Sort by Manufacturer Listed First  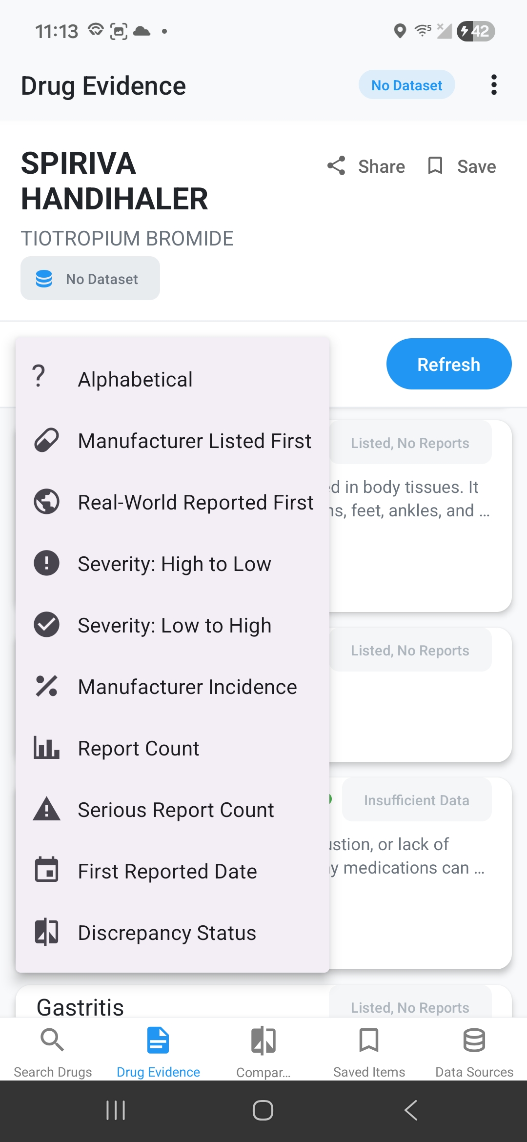coord(194,441)
